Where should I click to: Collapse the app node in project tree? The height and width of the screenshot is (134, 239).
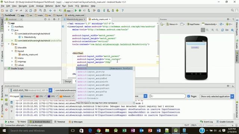pos(6,23)
